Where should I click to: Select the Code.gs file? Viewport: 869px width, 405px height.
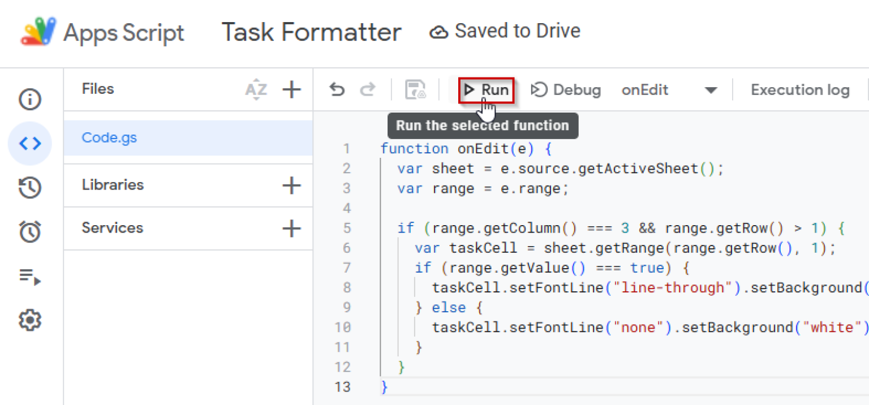click(109, 137)
